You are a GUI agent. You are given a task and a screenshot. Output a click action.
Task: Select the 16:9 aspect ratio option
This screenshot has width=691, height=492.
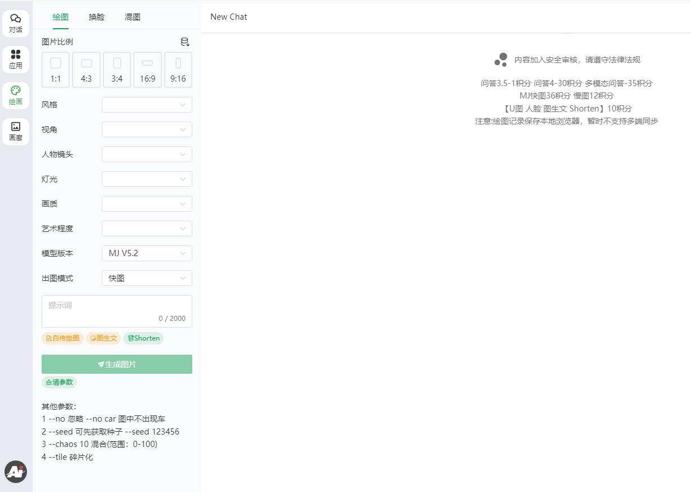[147, 70]
